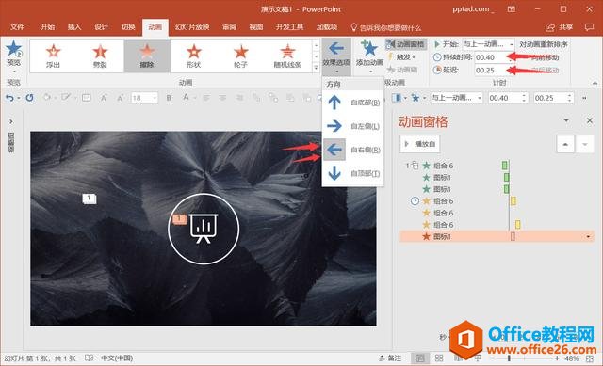Image resolution: width=603 pixels, height=366 pixels.
Task: Open Animation Pane options dropdown arrow
Action: coord(566,120)
